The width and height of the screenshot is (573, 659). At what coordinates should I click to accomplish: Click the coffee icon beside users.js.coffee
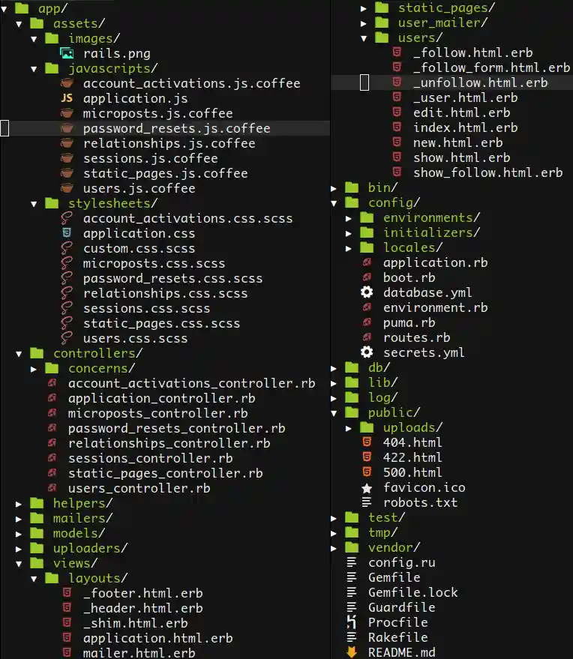(67, 188)
